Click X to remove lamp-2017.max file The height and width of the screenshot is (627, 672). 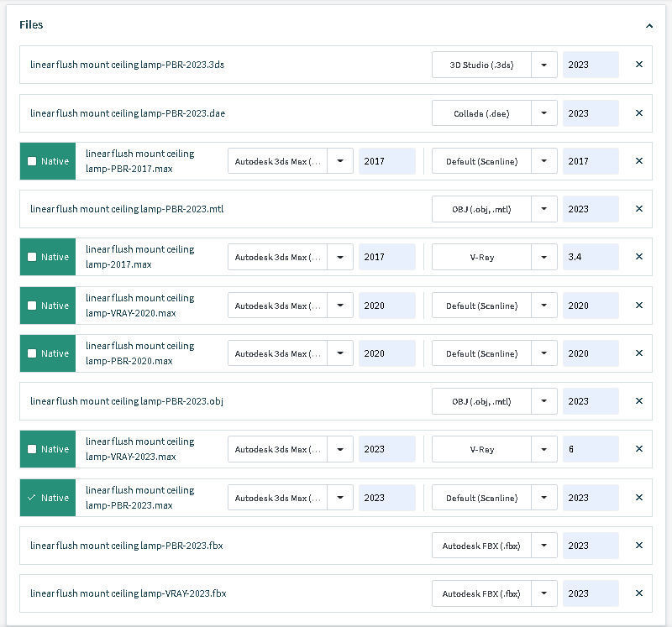click(x=639, y=257)
